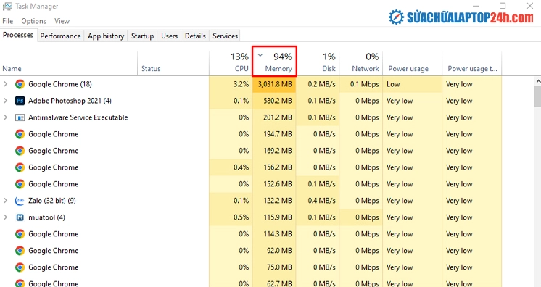This screenshot has width=541, height=287.
Task: Click the Adobe Photoshop 2021 Ps icon
Action: (x=20, y=101)
